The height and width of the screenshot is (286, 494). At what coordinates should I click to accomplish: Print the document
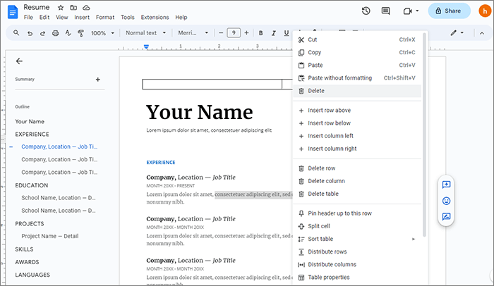click(56, 33)
